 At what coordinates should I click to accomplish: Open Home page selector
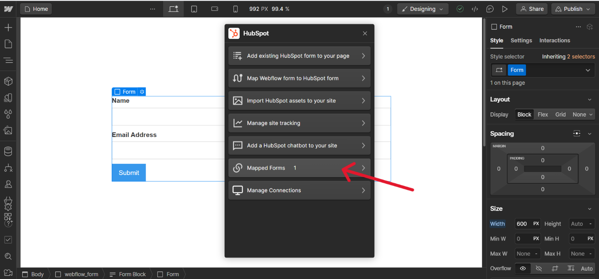click(36, 9)
